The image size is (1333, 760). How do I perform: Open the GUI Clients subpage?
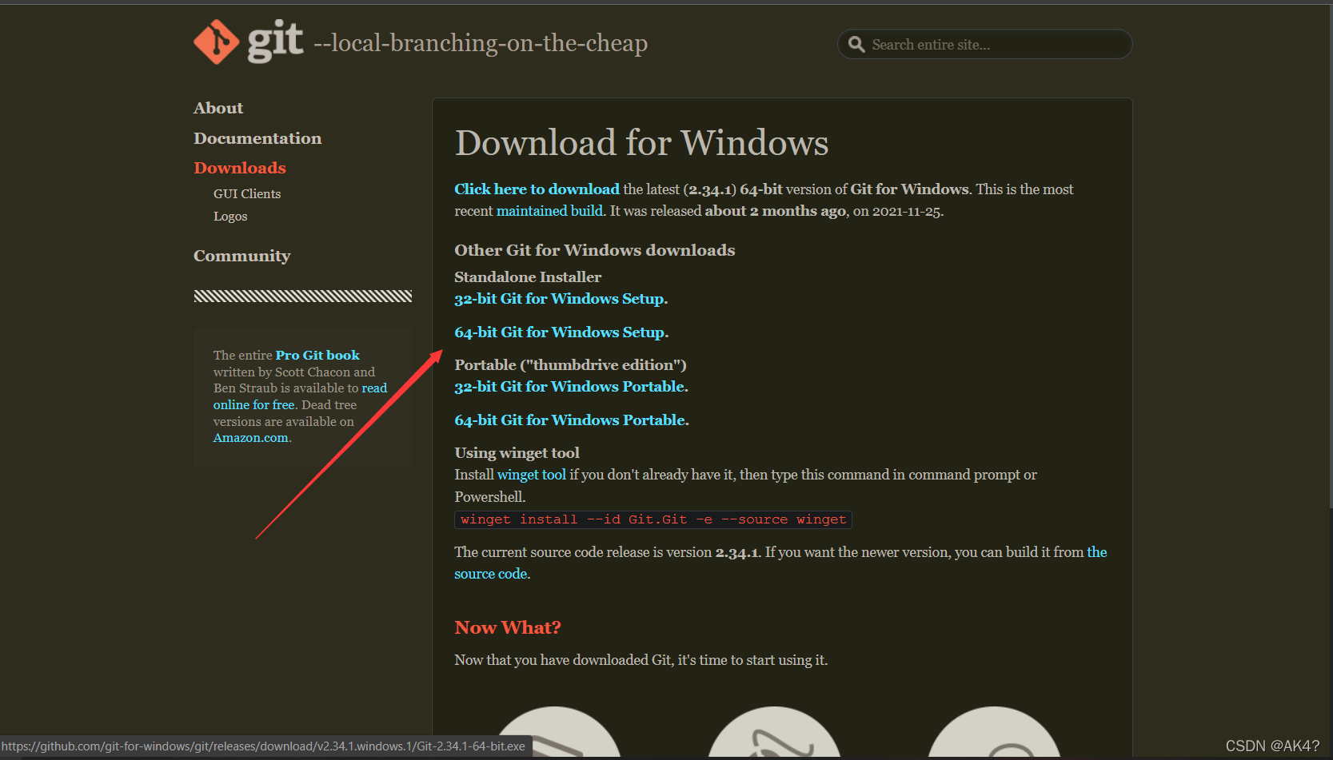[x=247, y=193]
